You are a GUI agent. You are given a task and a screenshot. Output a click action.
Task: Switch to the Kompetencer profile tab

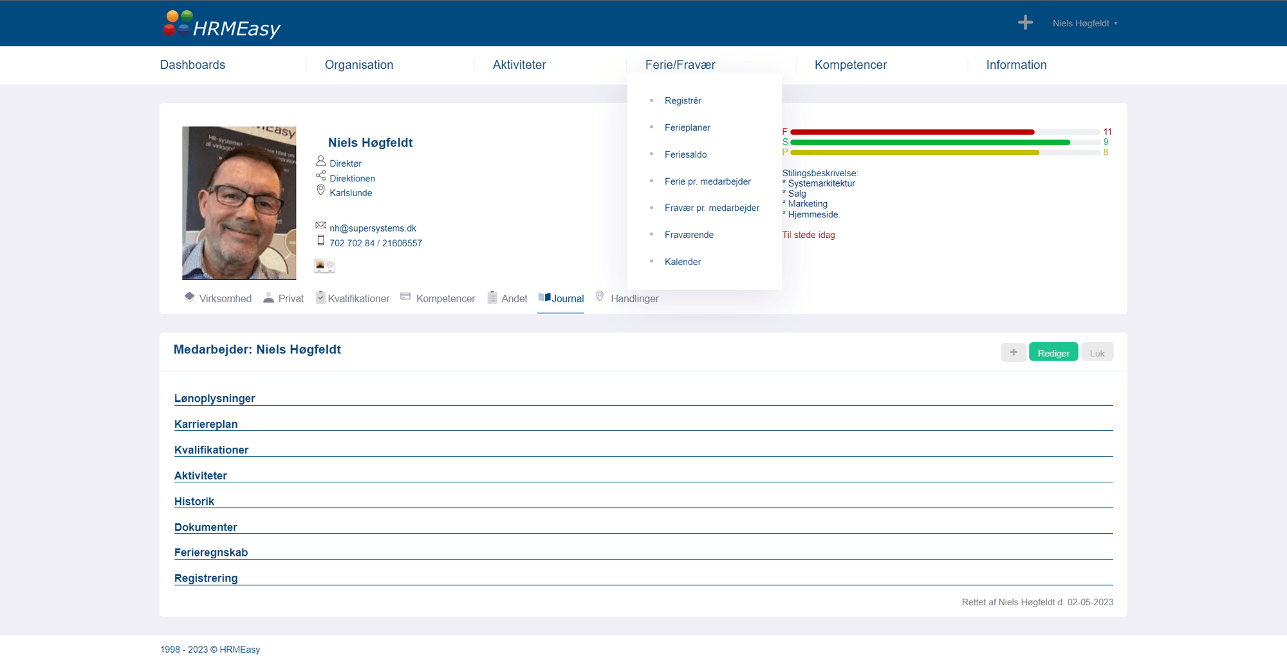pos(438,298)
